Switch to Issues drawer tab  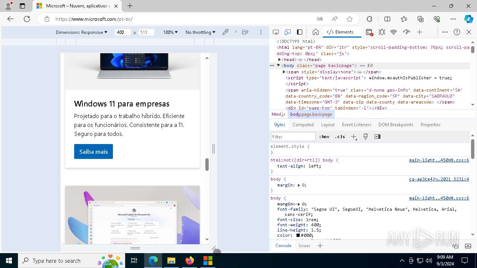pyautogui.click(x=304, y=246)
